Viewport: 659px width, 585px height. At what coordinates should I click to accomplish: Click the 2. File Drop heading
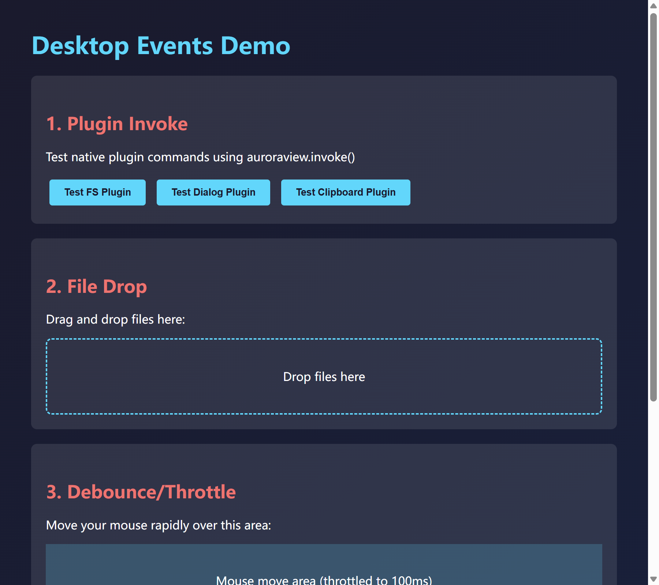tap(96, 286)
